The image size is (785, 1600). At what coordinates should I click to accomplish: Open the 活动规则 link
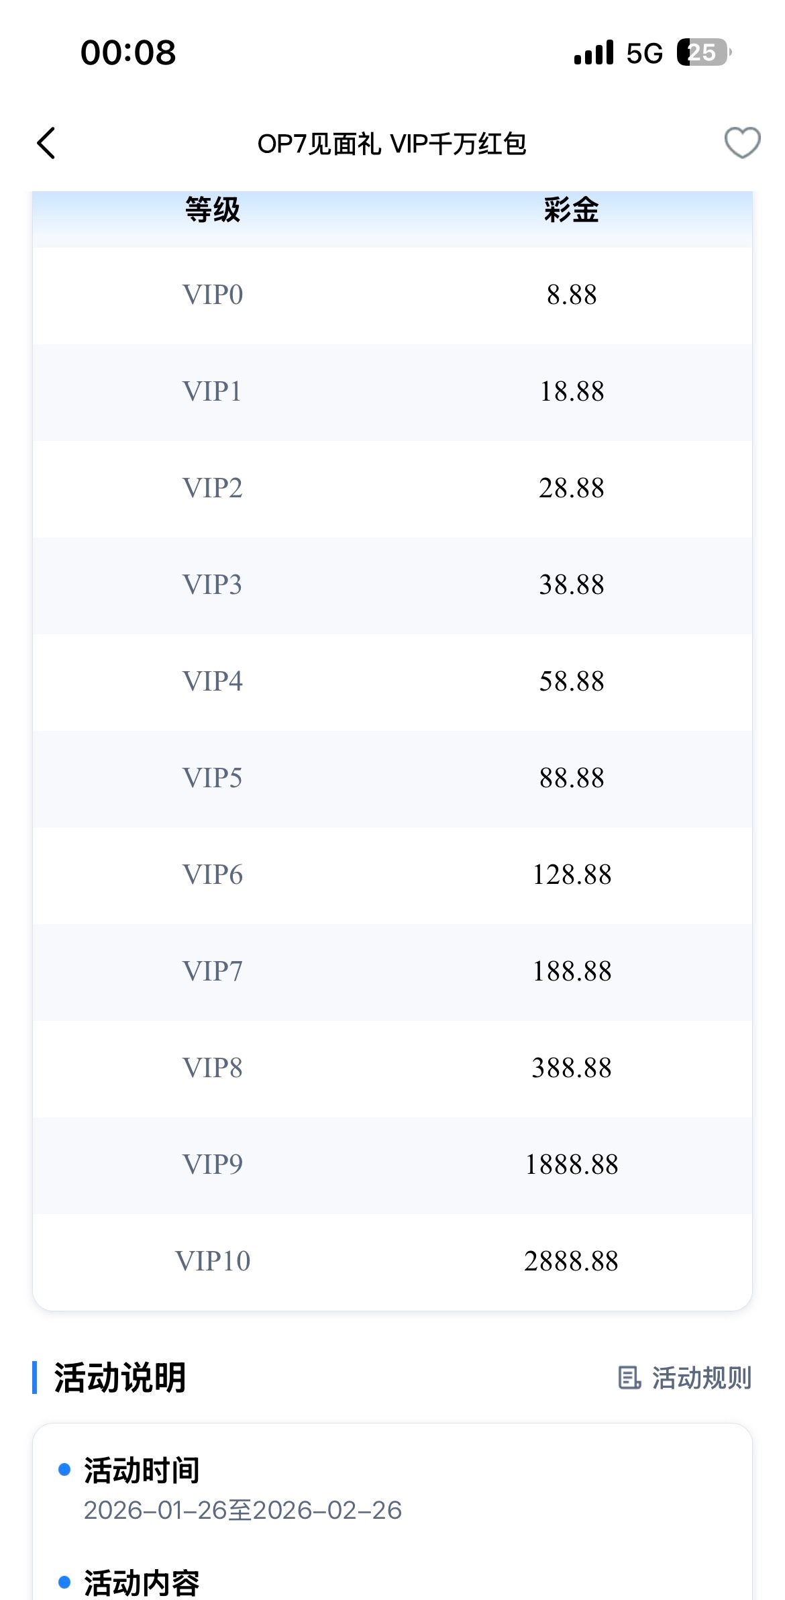701,1378
